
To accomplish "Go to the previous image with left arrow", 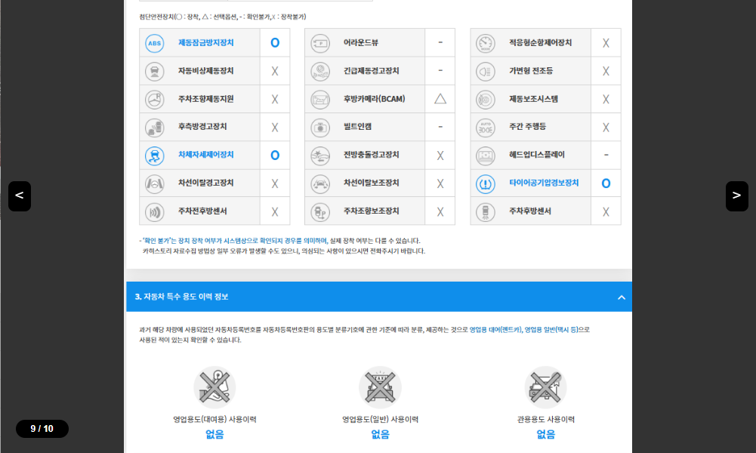I will (x=20, y=196).
